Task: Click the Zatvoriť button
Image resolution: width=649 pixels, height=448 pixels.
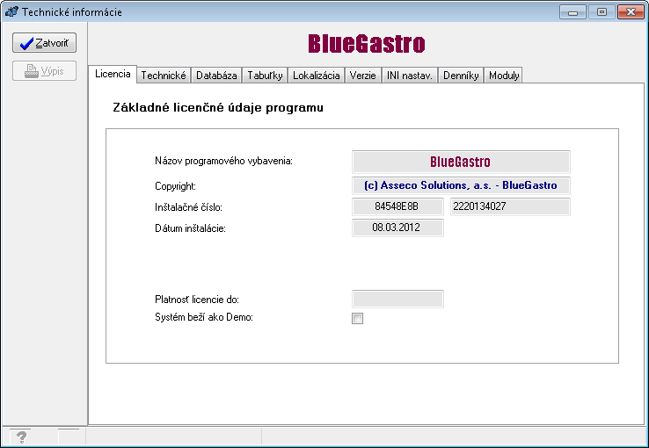Action: click(x=44, y=43)
